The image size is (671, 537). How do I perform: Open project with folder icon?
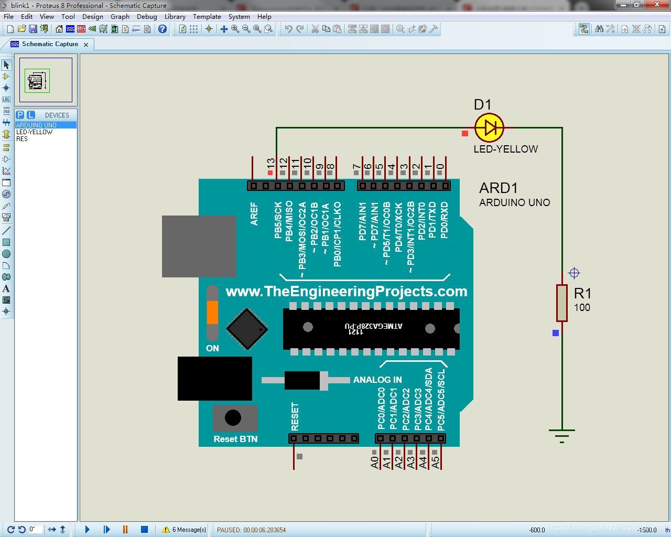point(21,29)
